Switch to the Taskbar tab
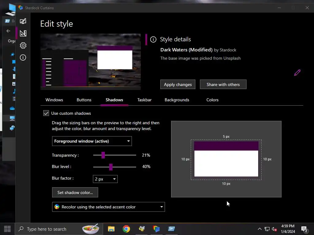 click(144, 100)
